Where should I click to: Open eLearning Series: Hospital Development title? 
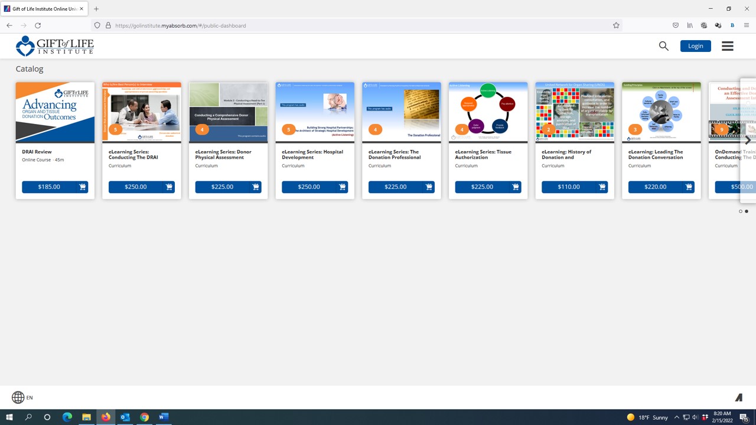coord(312,155)
